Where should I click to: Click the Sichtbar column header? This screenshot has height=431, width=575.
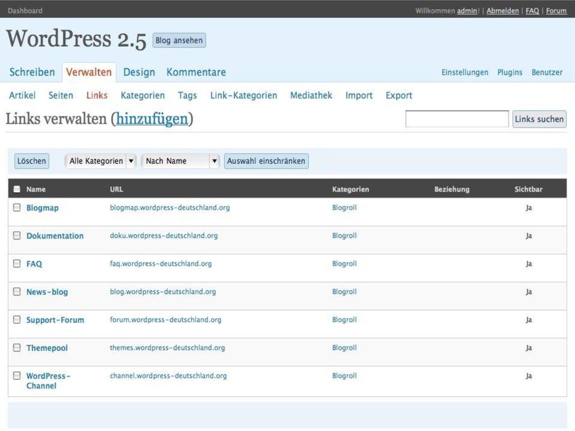coord(528,189)
